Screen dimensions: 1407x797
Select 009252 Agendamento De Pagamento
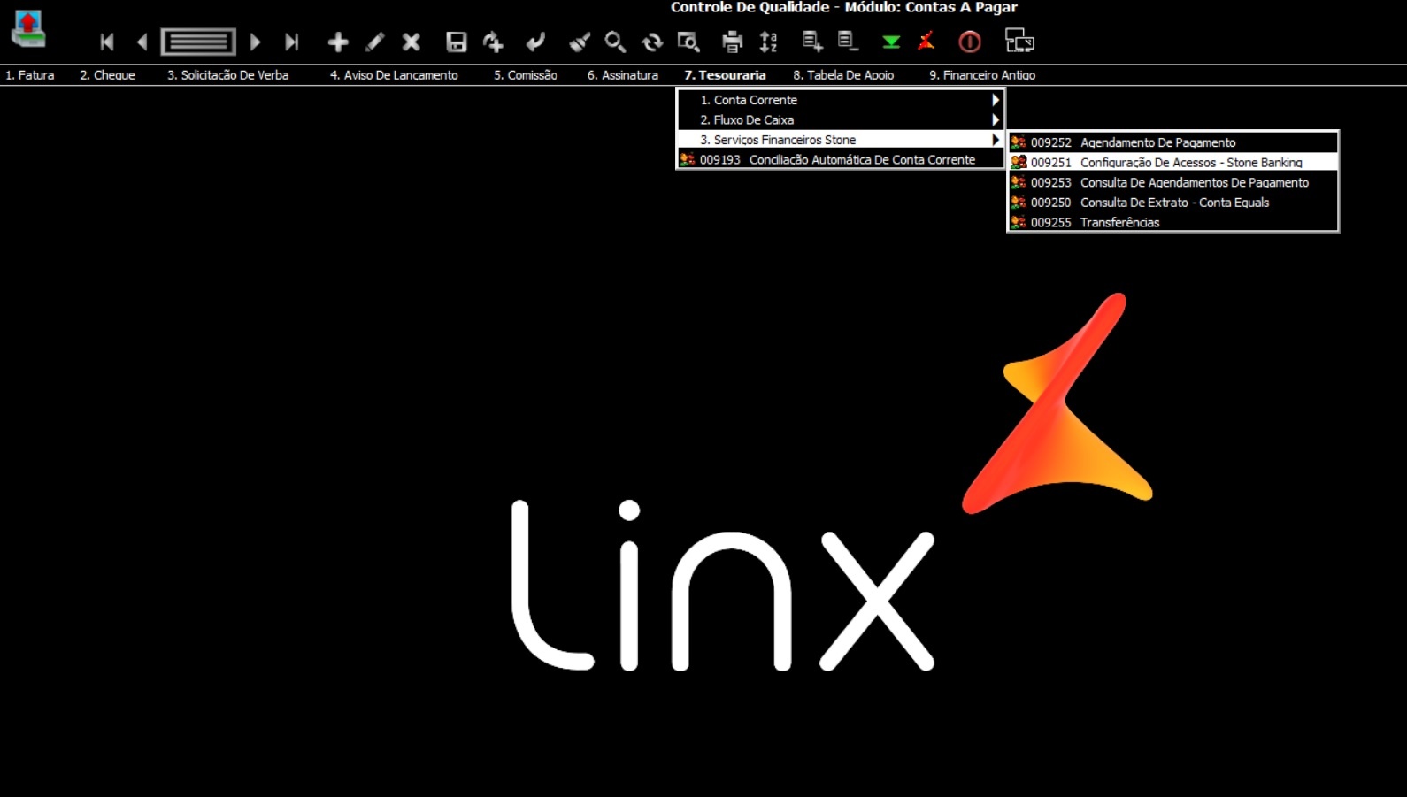click(x=1172, y=142)
